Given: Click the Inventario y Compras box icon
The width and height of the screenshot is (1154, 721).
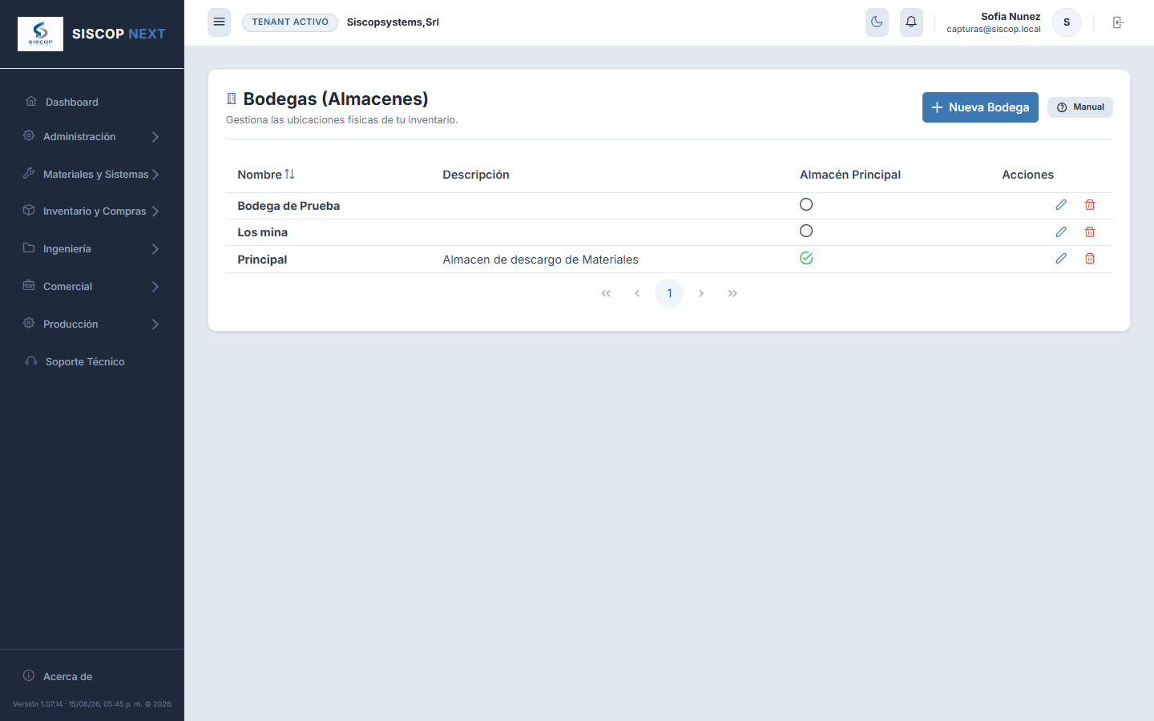Looking at the screenshot, I should [x=29, y=210].
